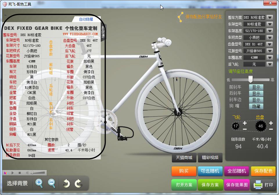Rotate the bike clockwise with right arrow
The image size is (279, 195).
pyautogui.click(x=78, y=183)
